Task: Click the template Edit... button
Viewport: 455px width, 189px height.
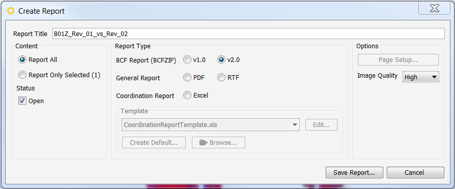Action: coord(321,125)
